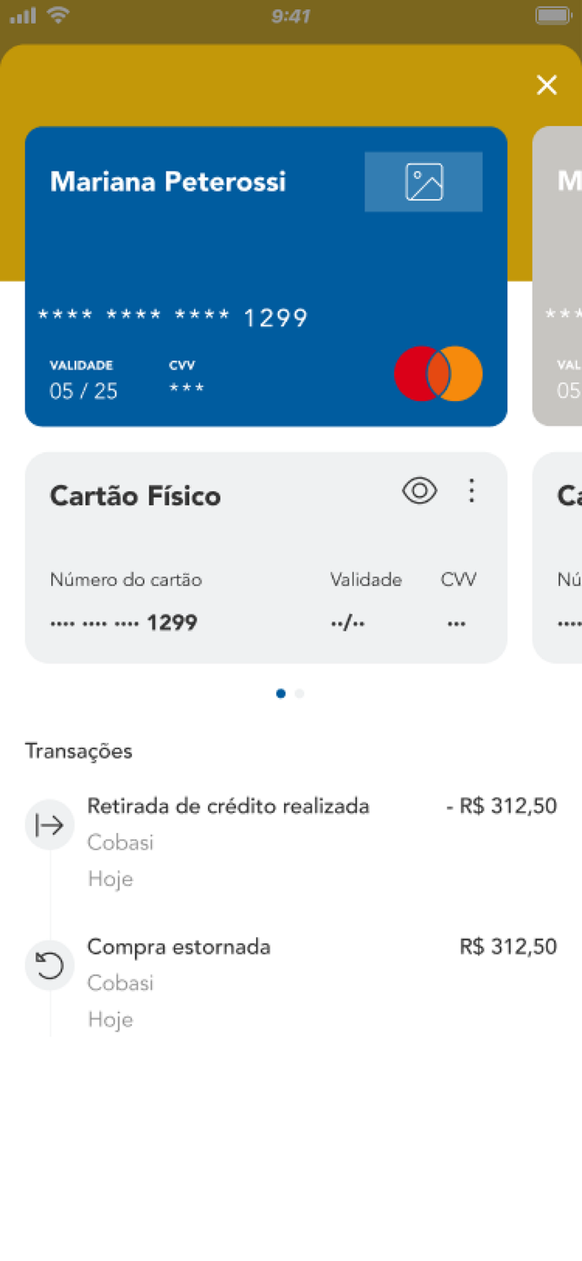Viewport: 582px width, 1261px height.
Task: Open the kebab menu on Cartão Físico
Action: [472, 490]
